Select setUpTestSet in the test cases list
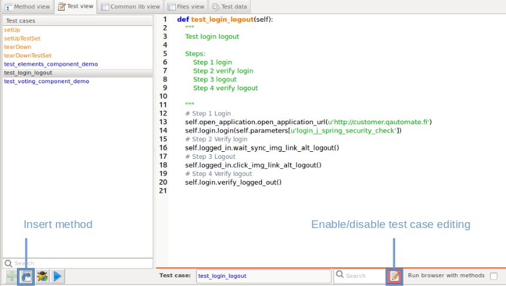506x286 pixels. tap(22, 38)
